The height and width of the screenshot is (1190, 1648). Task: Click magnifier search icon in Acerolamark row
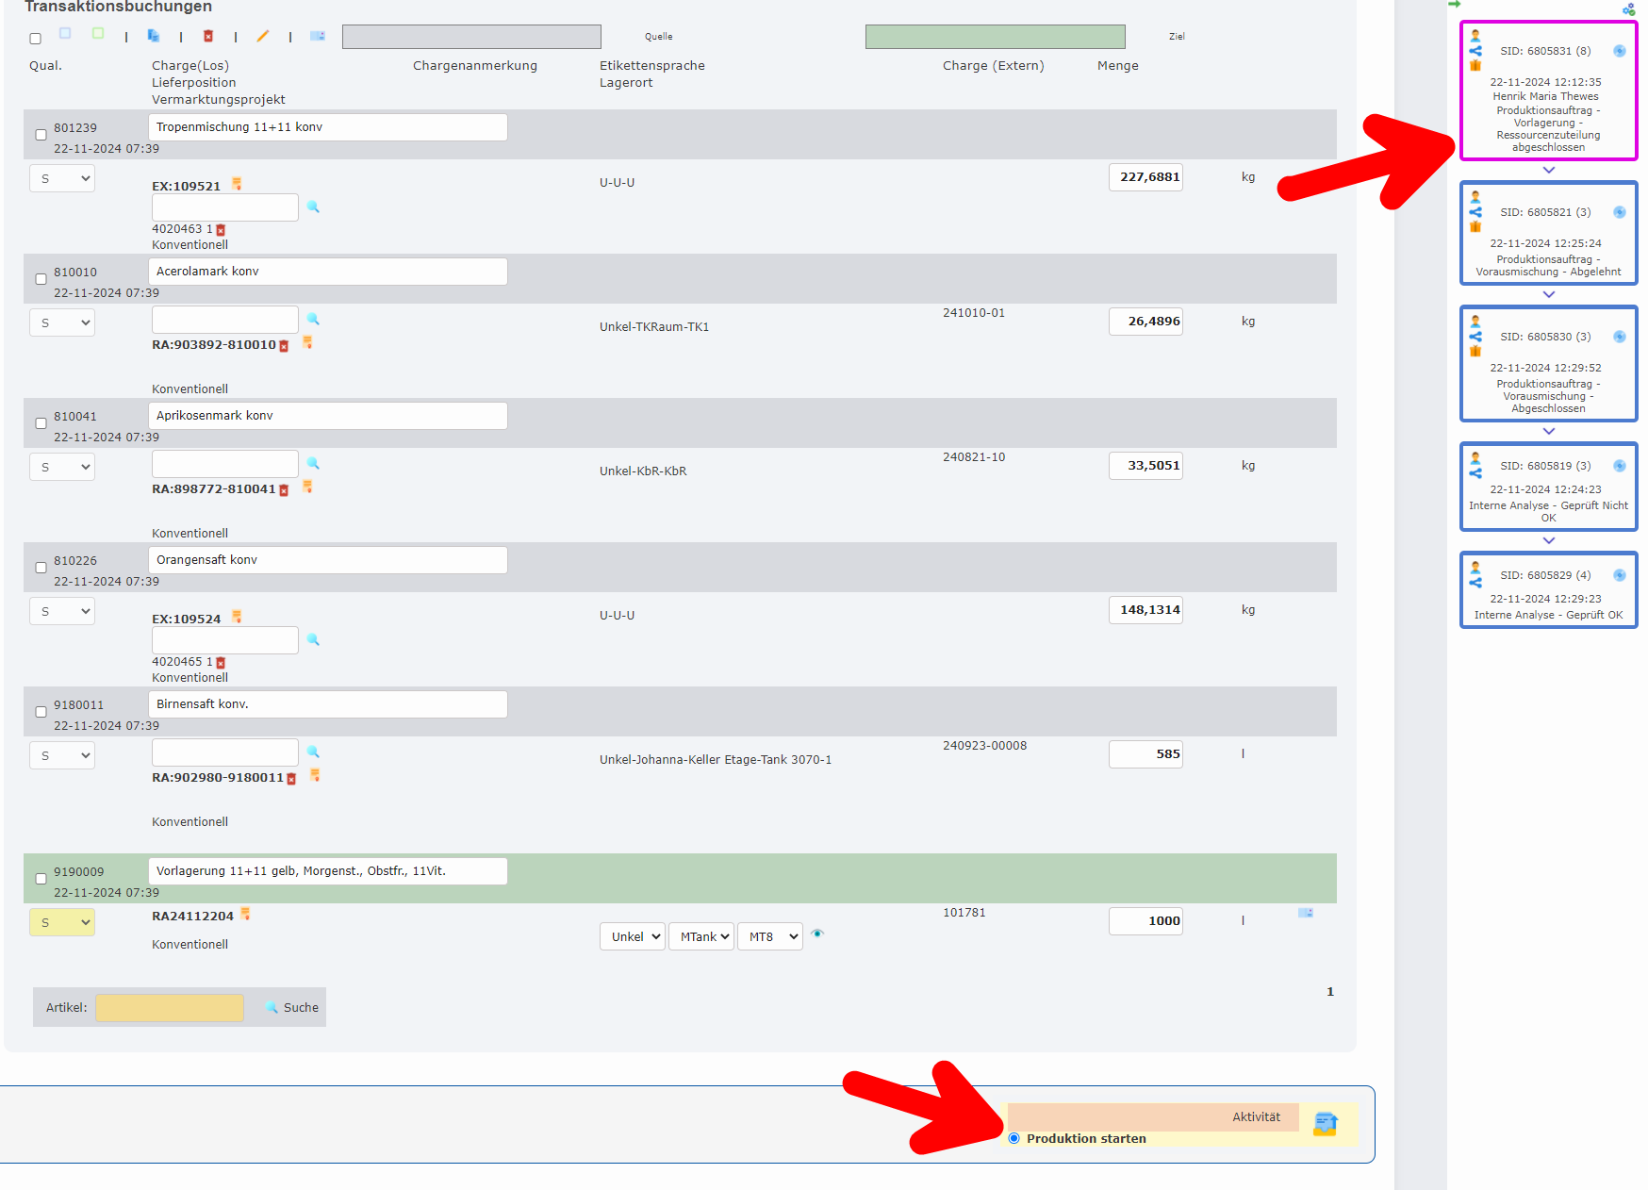click(313, 320)
